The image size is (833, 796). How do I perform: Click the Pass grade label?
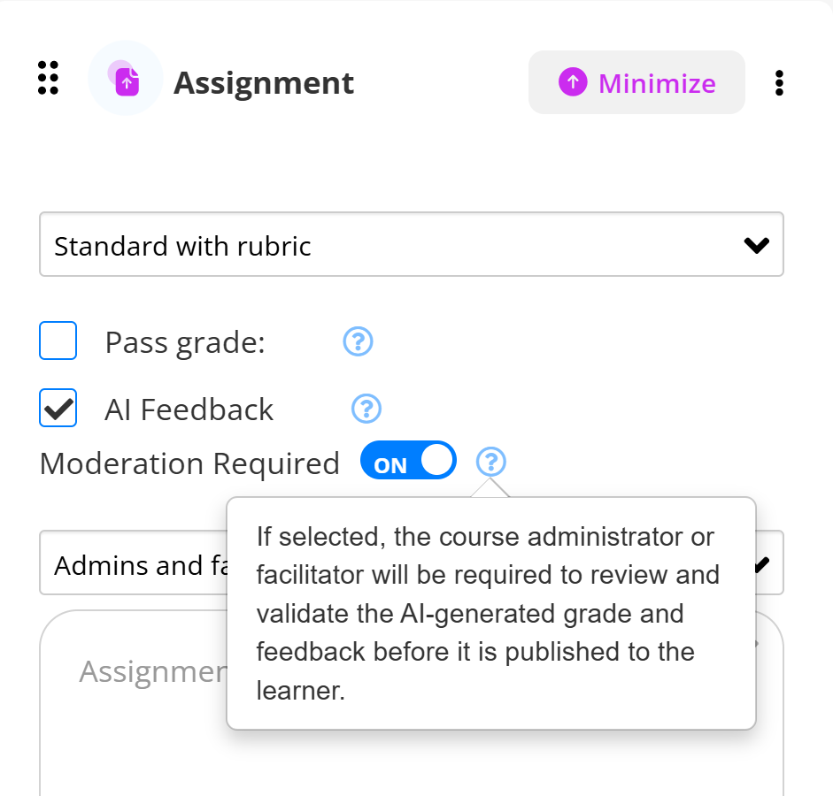[185, 342]
